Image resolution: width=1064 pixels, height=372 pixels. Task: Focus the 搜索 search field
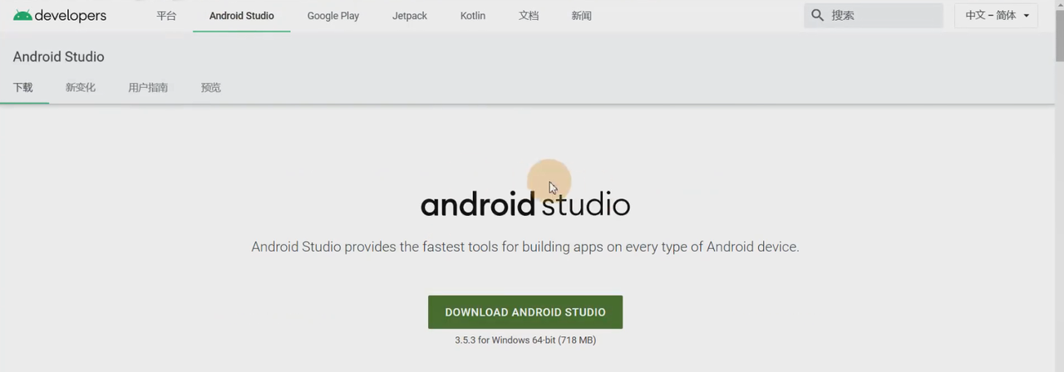[874, 16]
